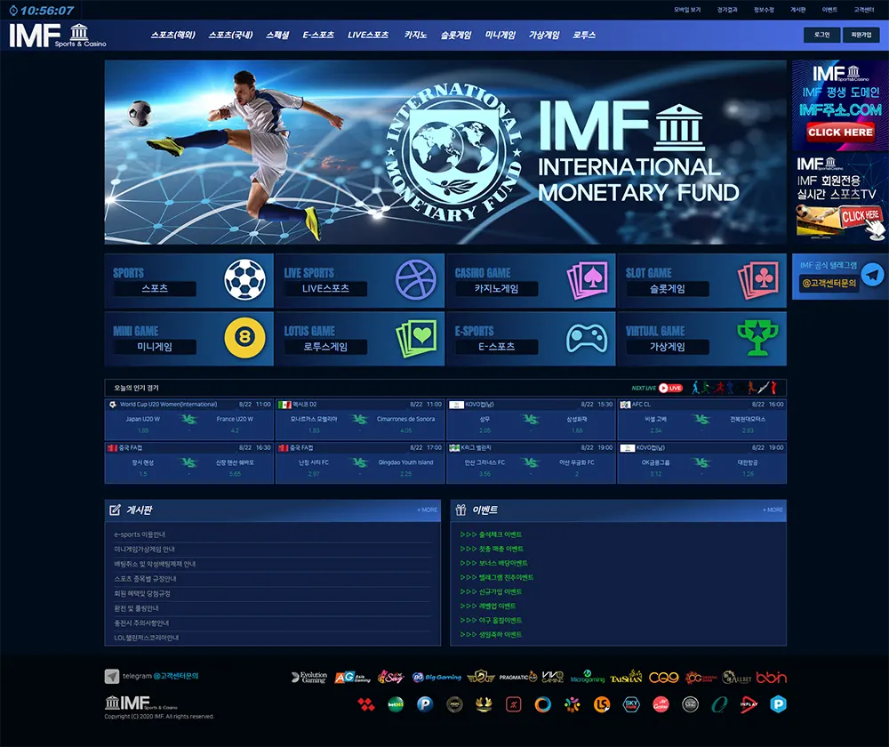Click the main IMF International Monetary Fund banner
The width and height of the screenshot is (889, 747).
click(x=445, y=152)
